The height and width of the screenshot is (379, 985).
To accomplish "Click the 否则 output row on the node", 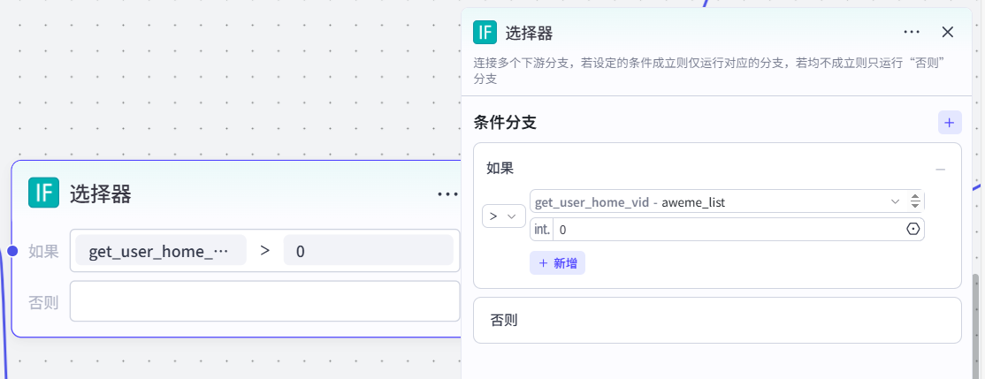I will coord(264,302).
